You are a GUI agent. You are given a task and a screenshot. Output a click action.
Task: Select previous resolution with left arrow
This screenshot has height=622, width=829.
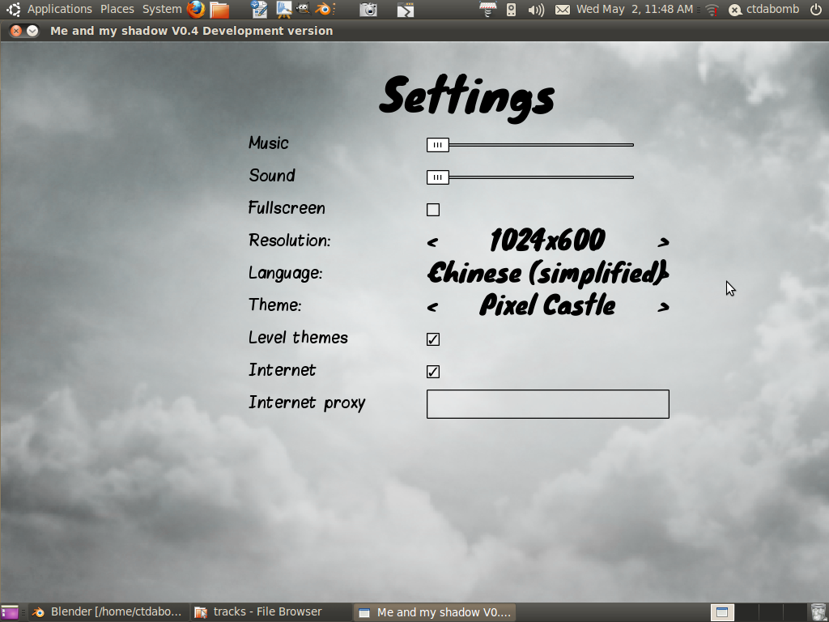click(x=432, y=241)
